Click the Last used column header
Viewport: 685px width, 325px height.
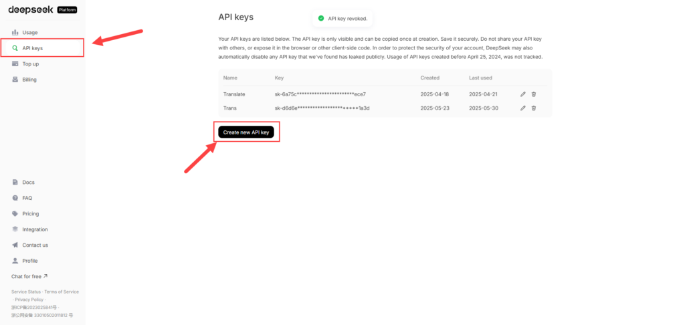[480, 78]
